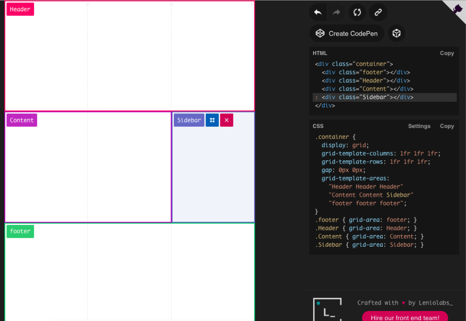Select the green footer area label
Viewport: 466px width, 321px height.
(x=20, y=231)
